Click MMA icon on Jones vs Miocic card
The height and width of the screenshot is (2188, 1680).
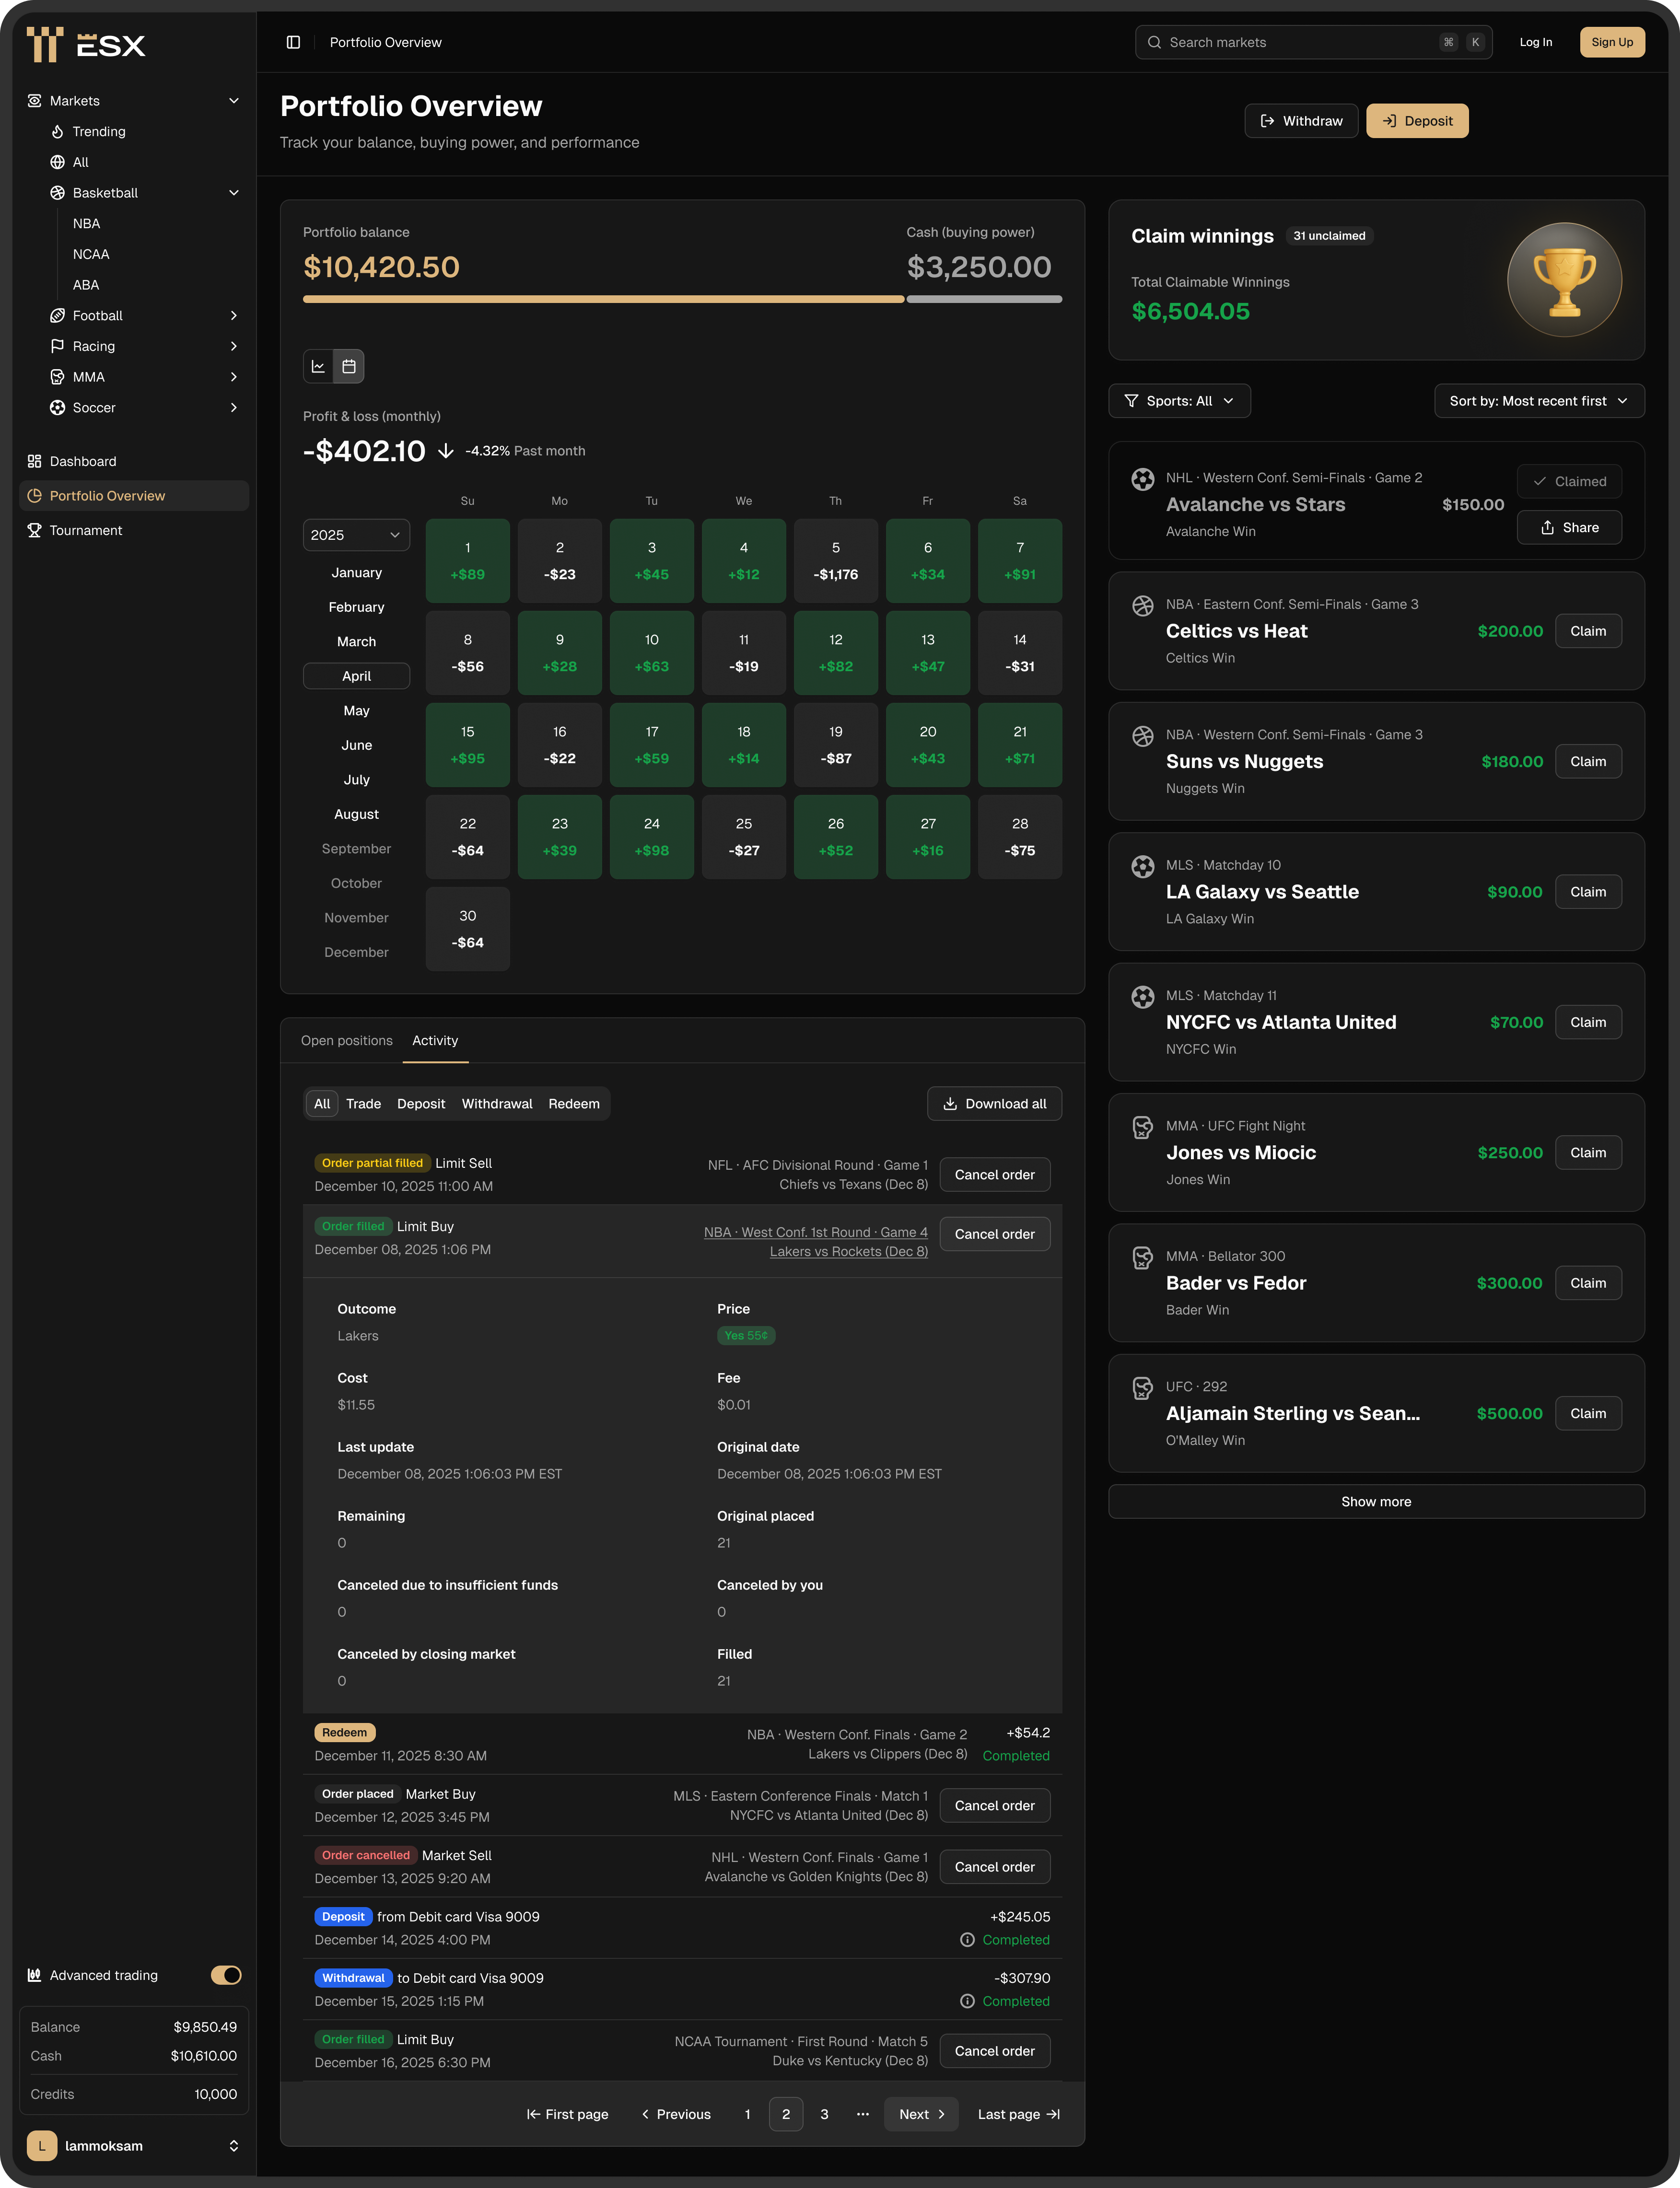(x=1142, y=1127)
